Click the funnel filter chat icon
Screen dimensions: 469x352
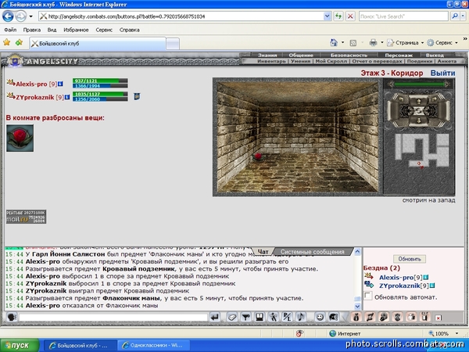245,317
